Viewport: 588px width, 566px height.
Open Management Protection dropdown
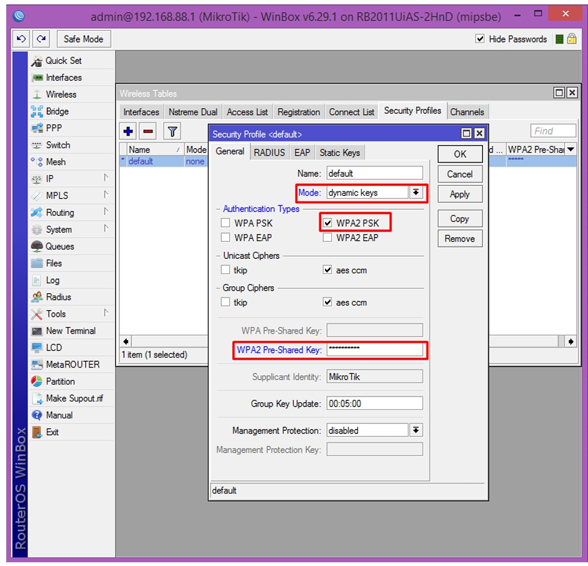(x=416, y=430)
